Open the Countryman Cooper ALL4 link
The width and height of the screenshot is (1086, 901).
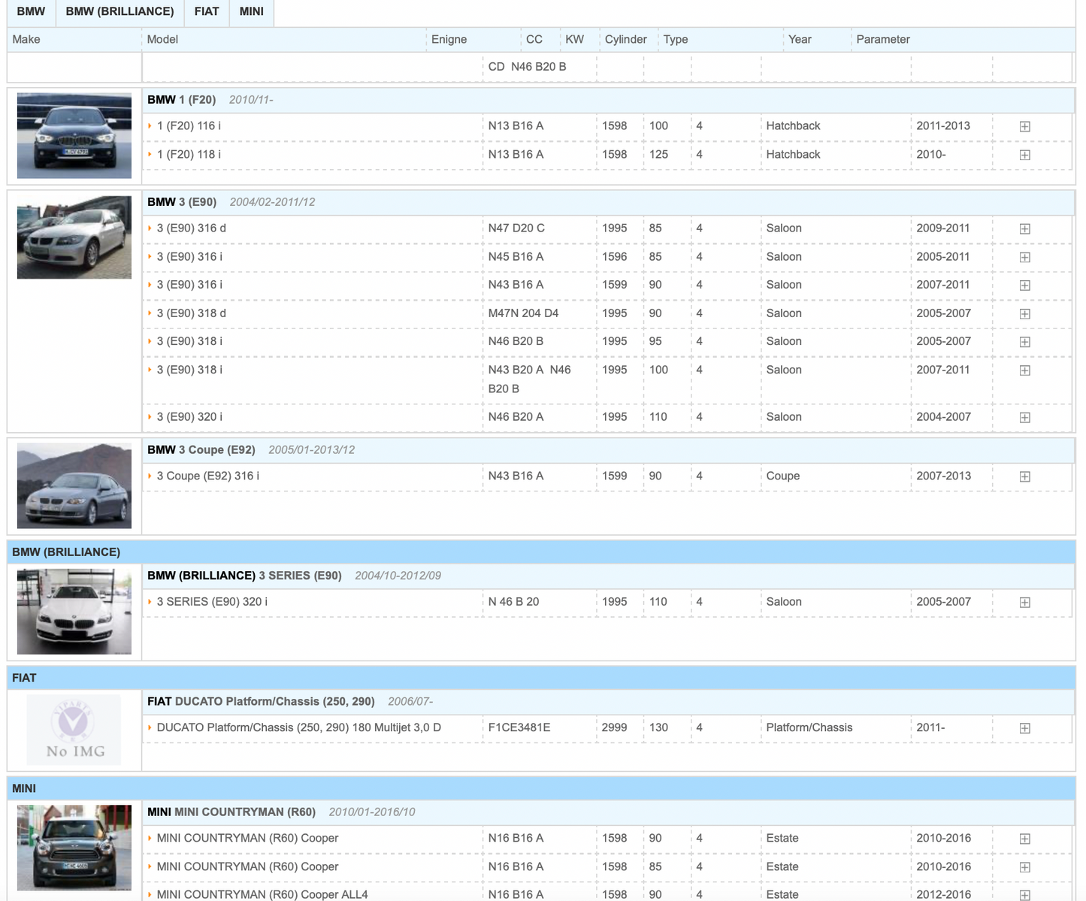tap(262, 894)
